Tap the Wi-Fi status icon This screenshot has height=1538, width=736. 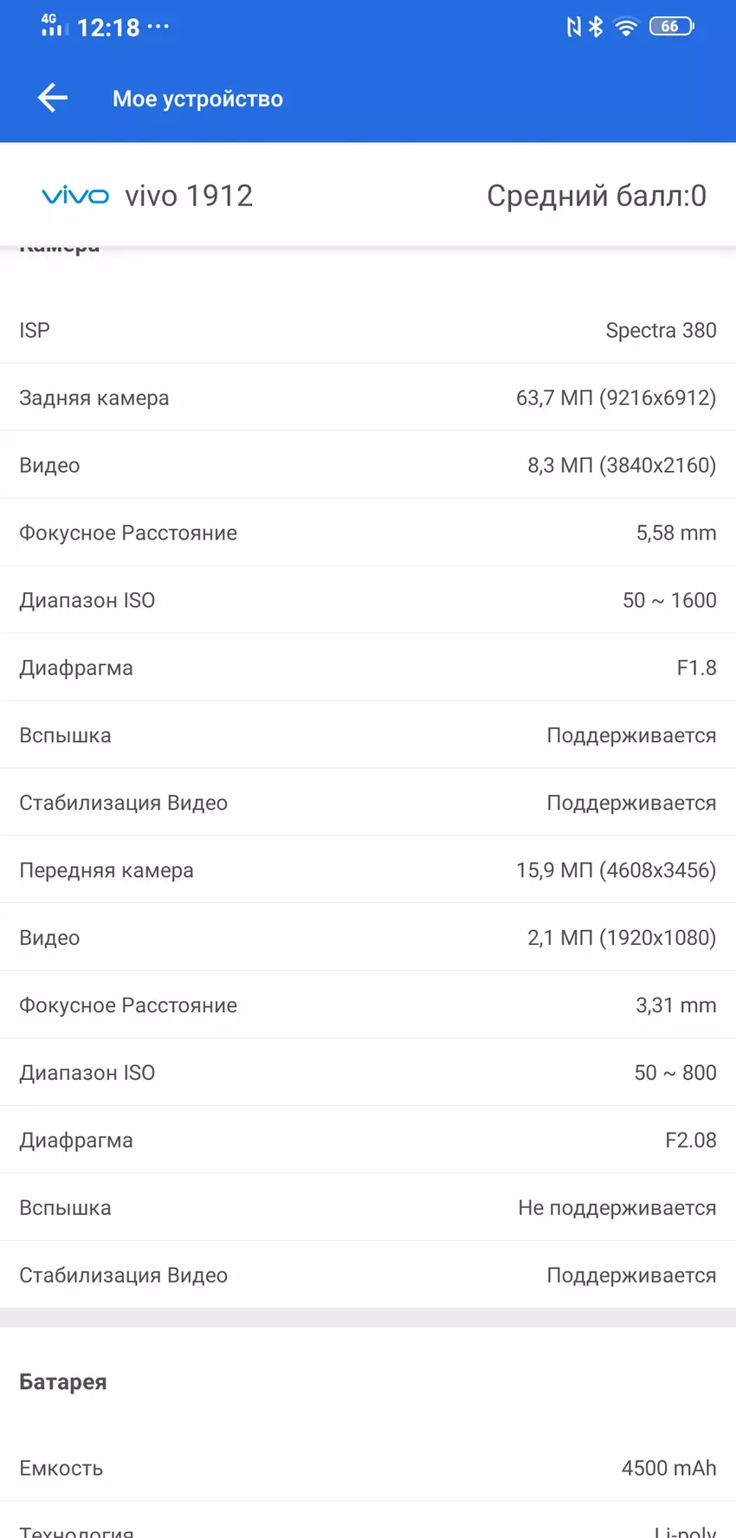(x=625, y=27)
